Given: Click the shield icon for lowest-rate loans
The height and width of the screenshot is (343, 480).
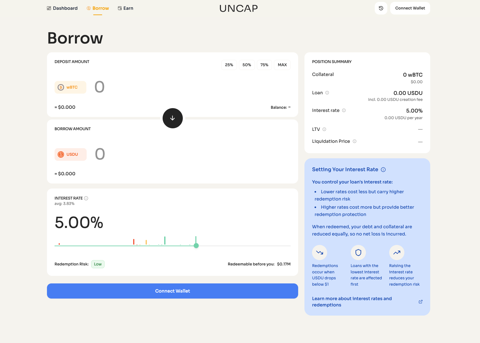Looking at the screenshot, I should tap(358, 253).
